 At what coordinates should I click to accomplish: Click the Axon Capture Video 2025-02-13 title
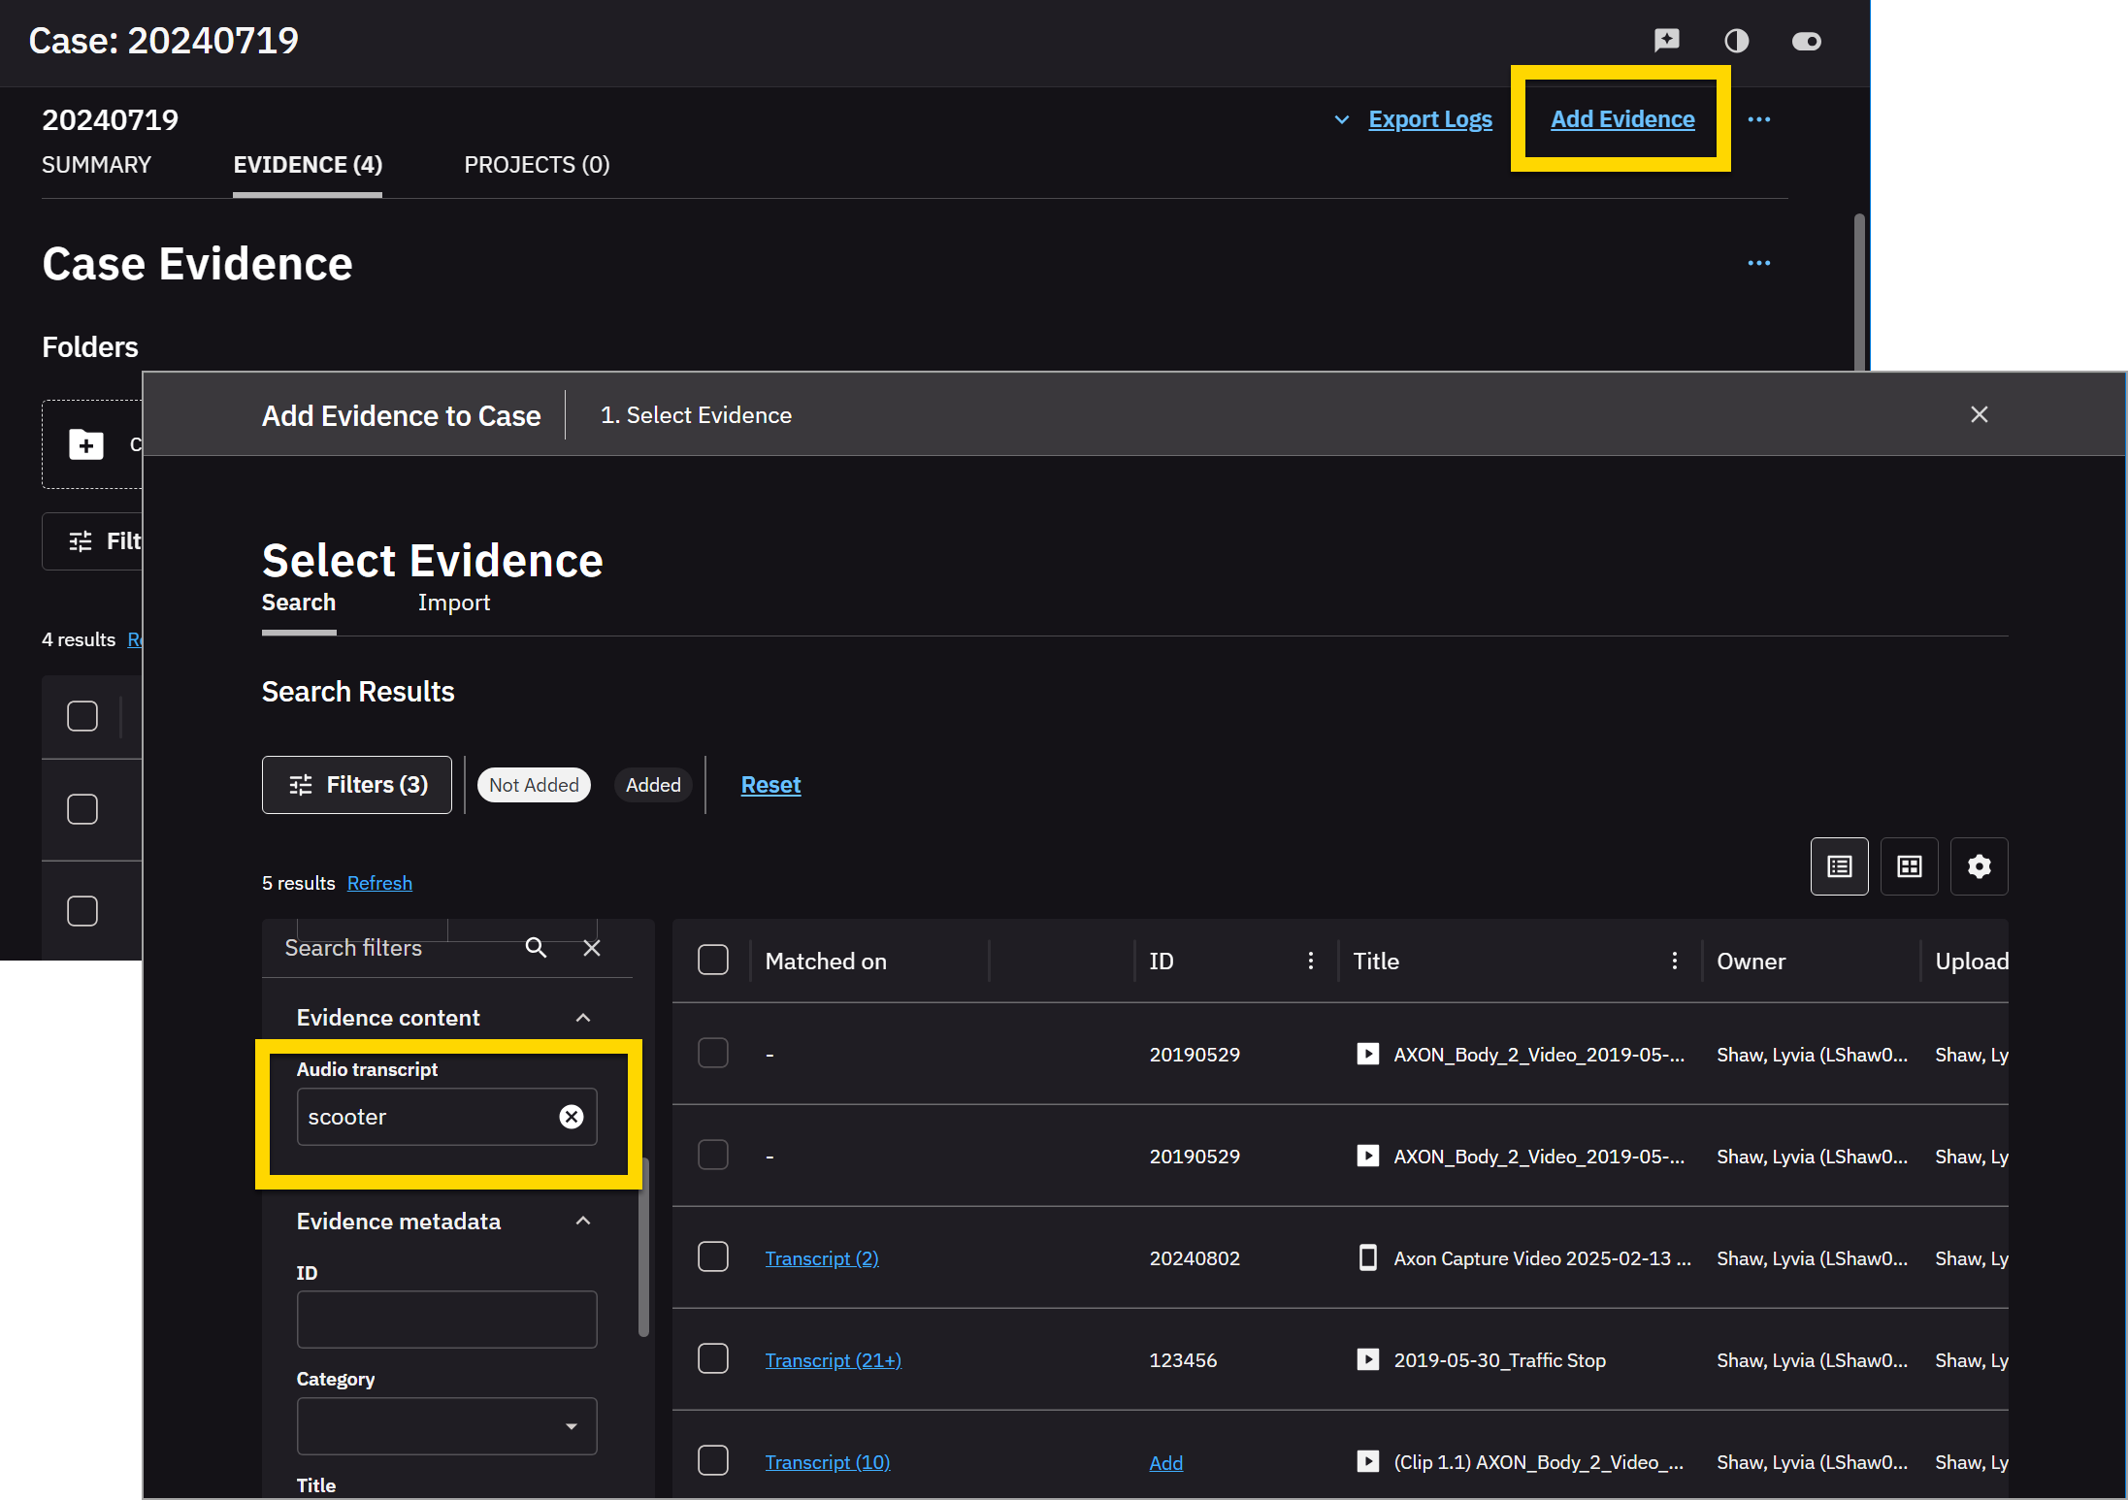[x=1542, y=1258]
